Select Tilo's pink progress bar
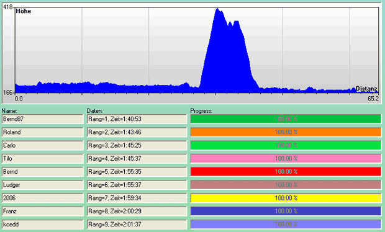The image size is (385, 232). click(x=286, y=159)
